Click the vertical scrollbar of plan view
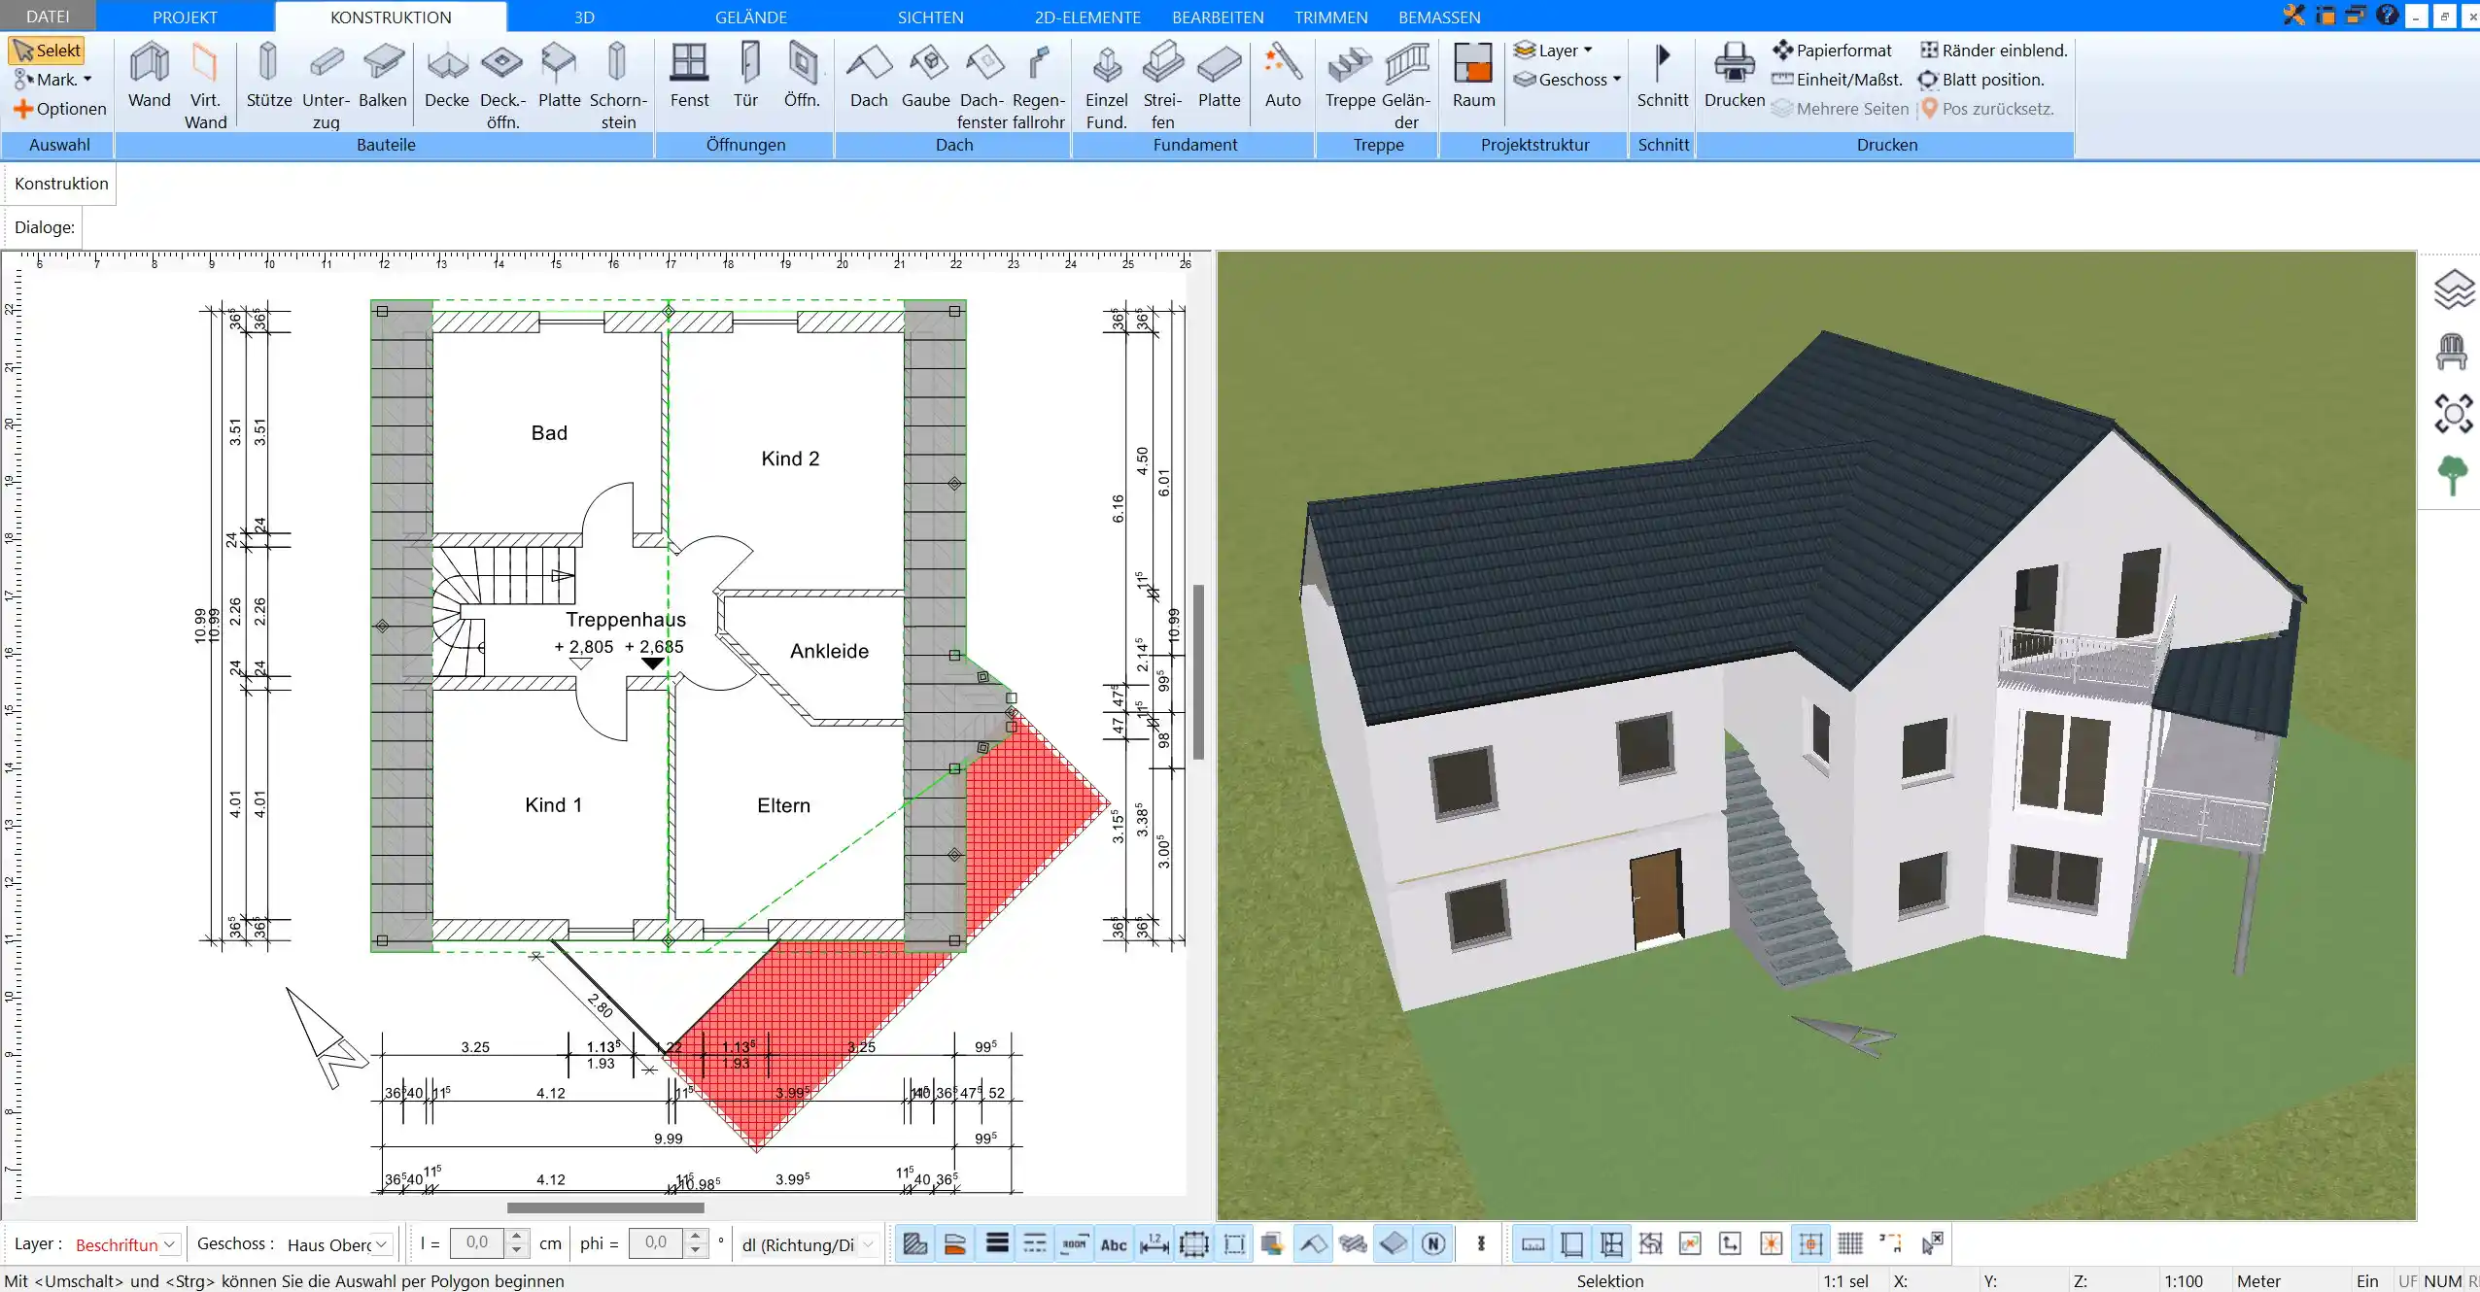The height and width of the screenshot is (1292, 2480). [1199, 670]
